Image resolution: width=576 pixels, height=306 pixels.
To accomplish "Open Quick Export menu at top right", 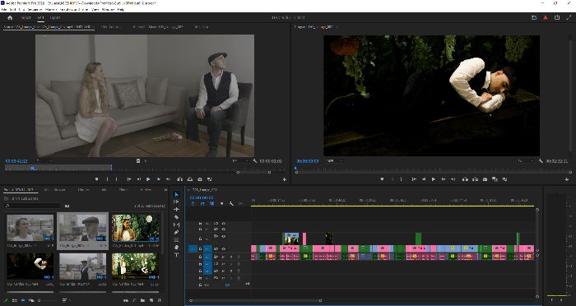I will point(557,17).
